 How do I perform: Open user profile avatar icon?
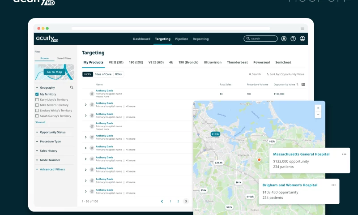(x=303, y=39)
